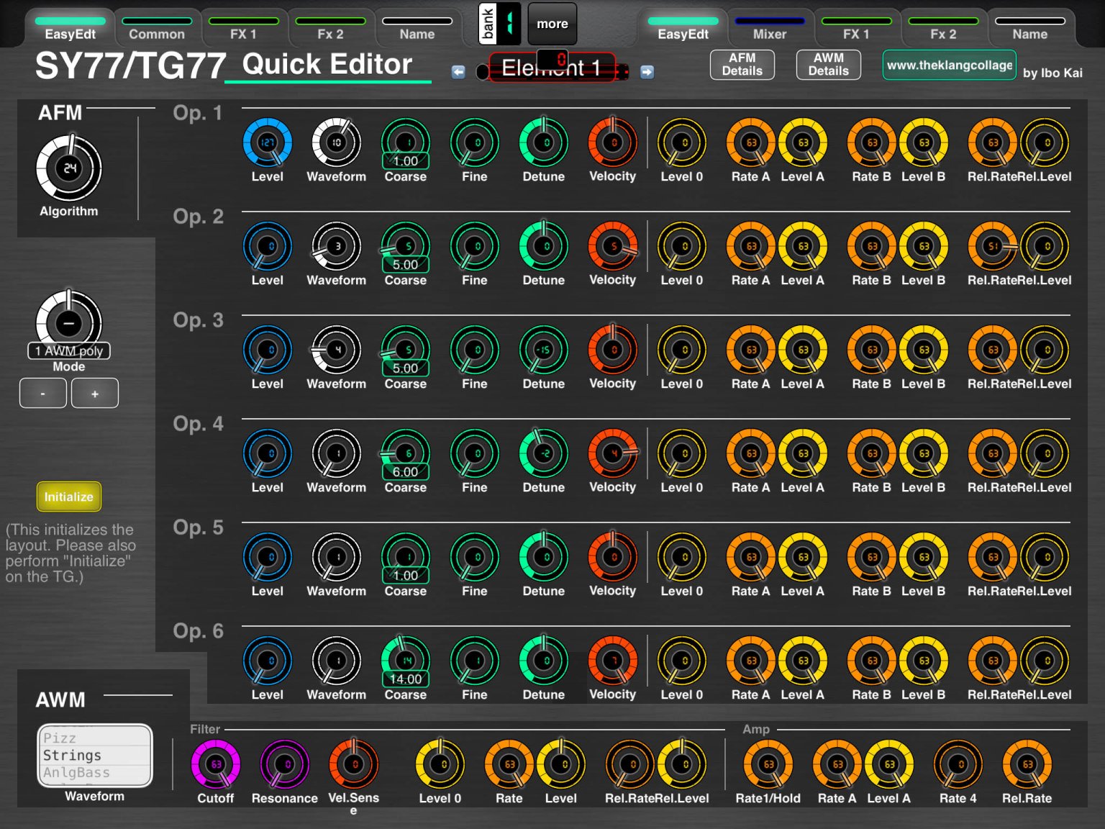The width and height of the screenshot is (1105, 829).
Task: Click the Op. 6 Rel.Level knob
Action: tap(1045, 661)
